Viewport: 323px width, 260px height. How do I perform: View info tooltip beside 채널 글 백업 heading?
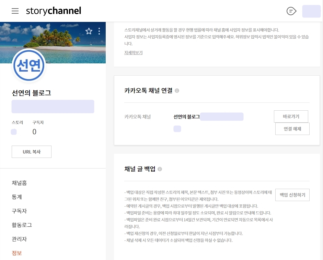(159, 169)
